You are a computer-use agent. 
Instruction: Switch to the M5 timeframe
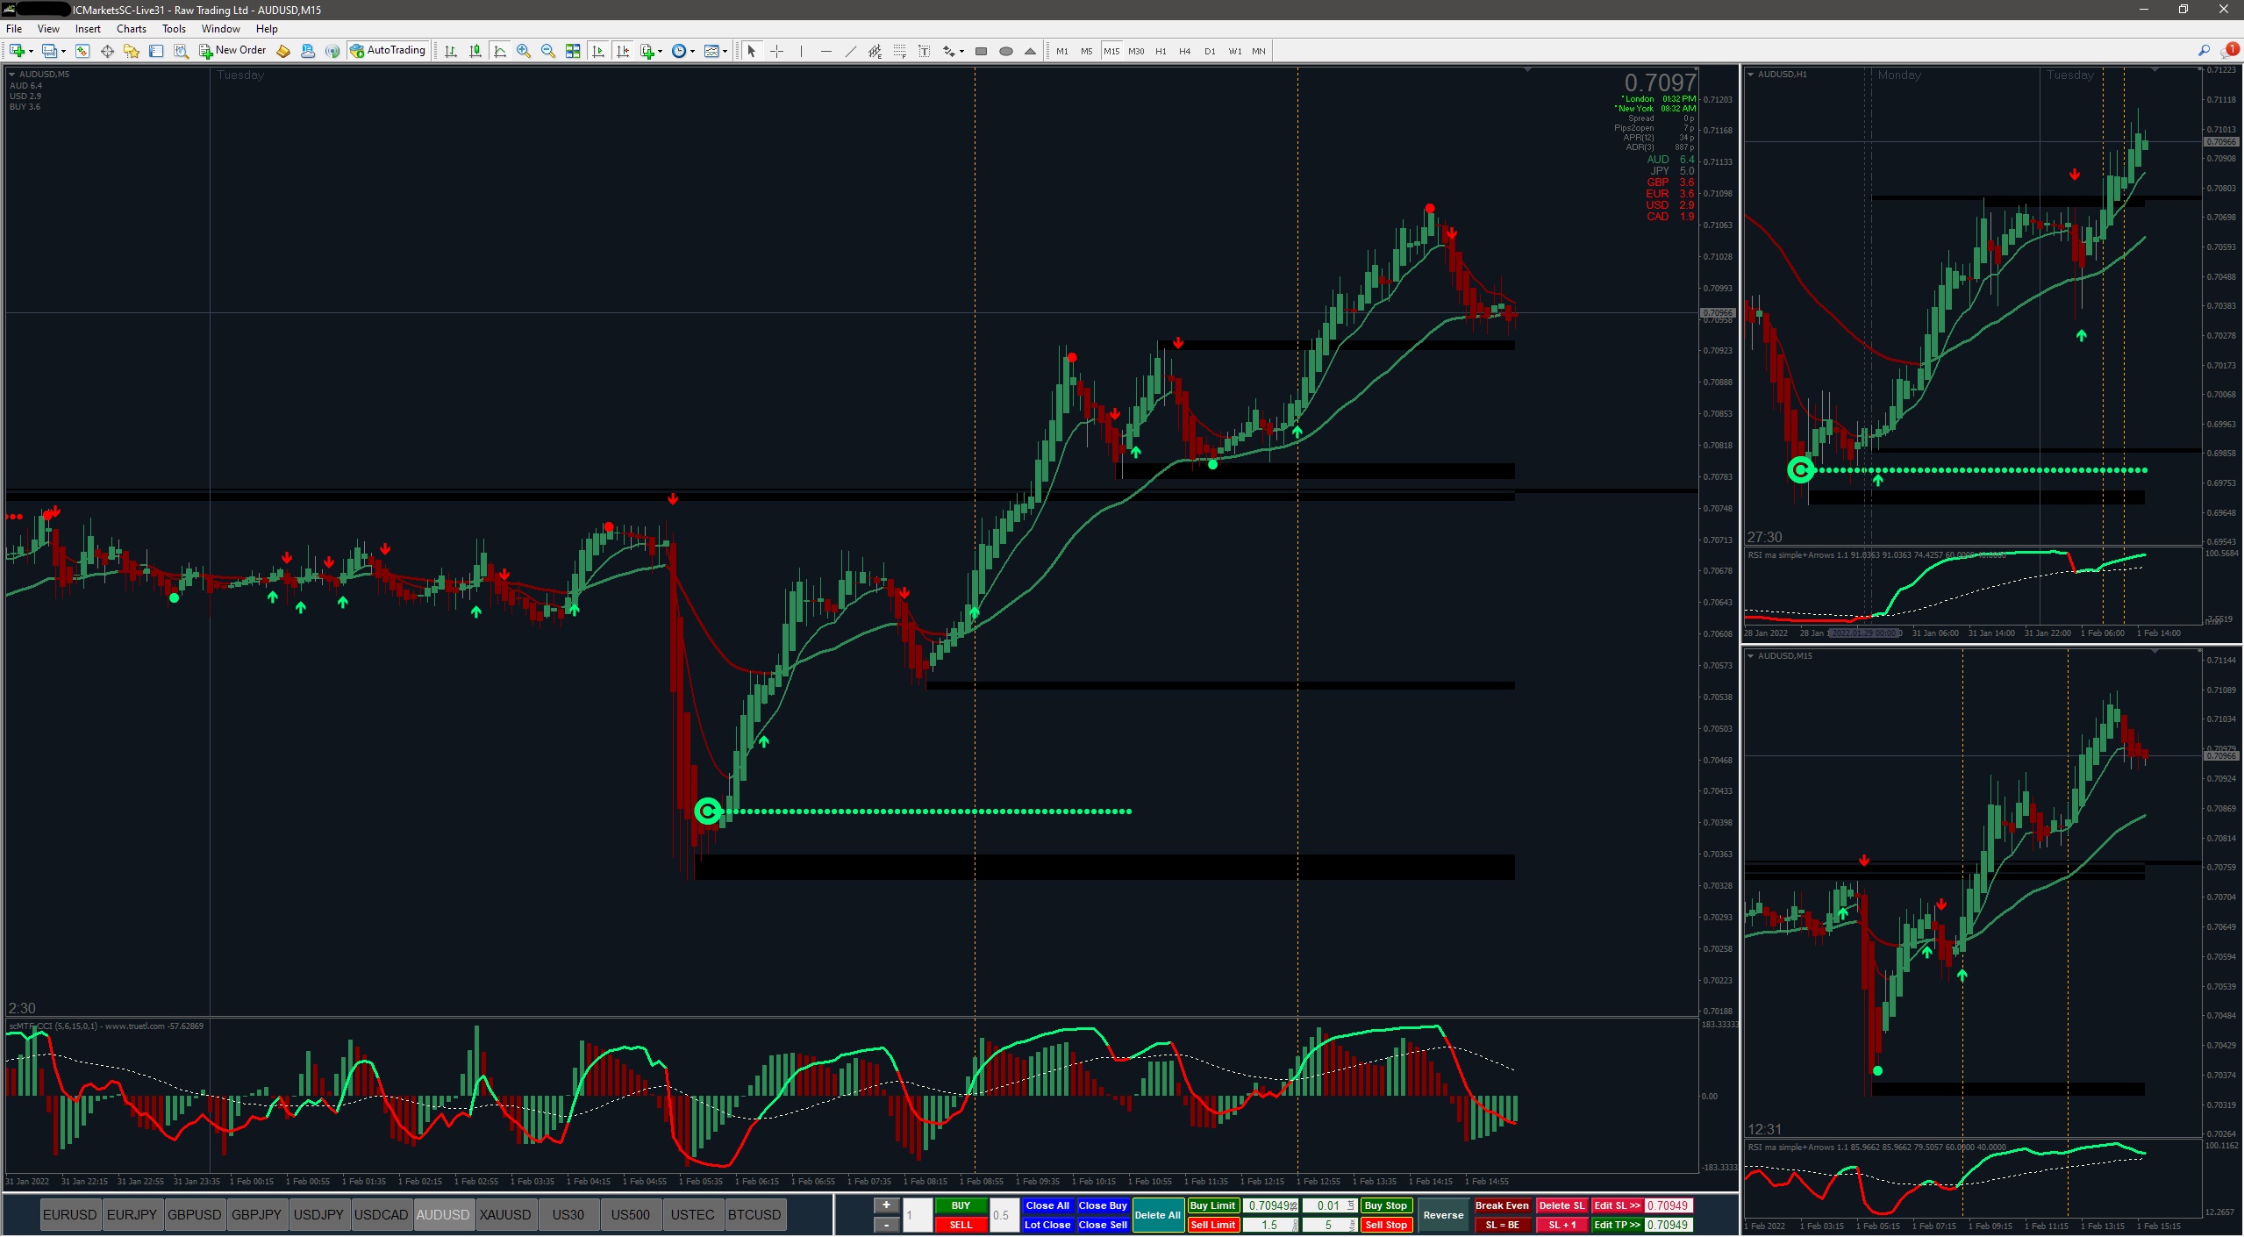pyautogui.click(x=1087, y=51)
